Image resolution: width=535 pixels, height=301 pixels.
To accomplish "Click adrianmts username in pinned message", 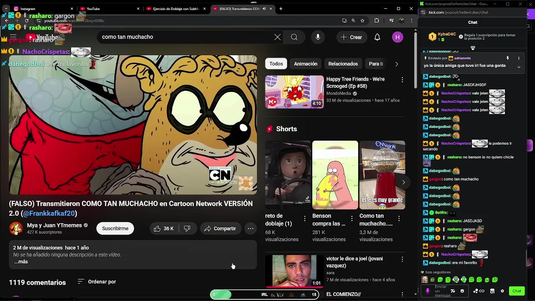I will [x=462, y=58].
